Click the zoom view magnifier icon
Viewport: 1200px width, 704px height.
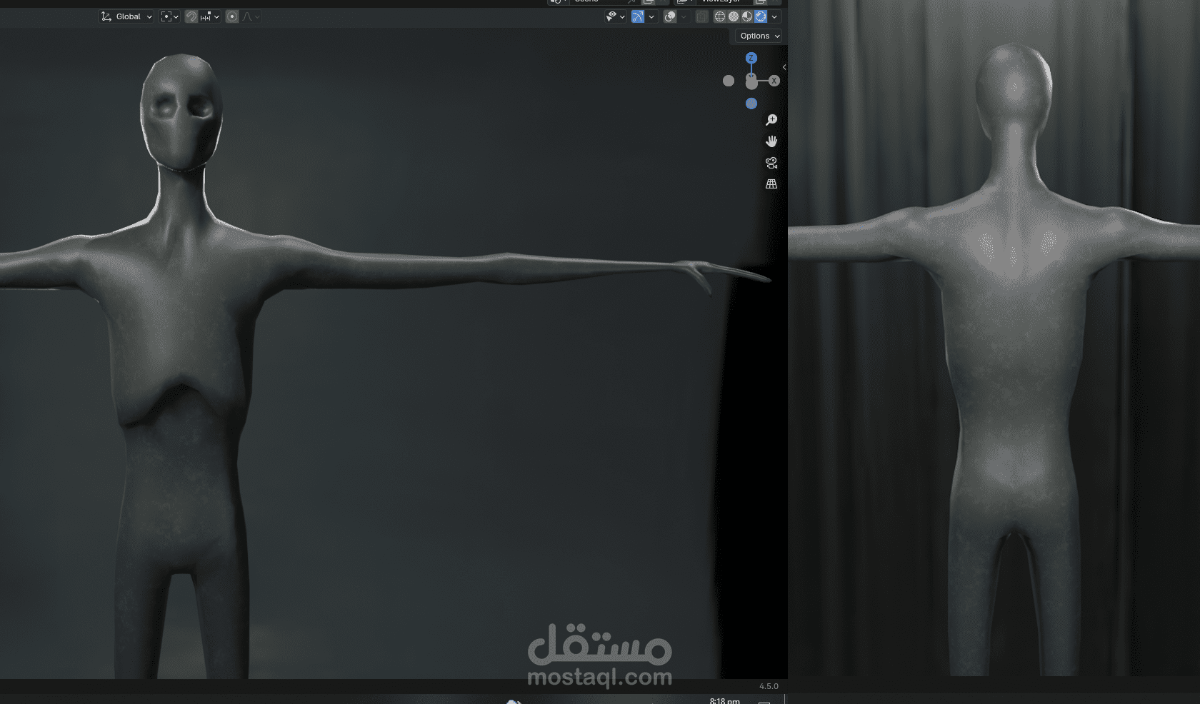pyautogui.click(x=771, y=120)
